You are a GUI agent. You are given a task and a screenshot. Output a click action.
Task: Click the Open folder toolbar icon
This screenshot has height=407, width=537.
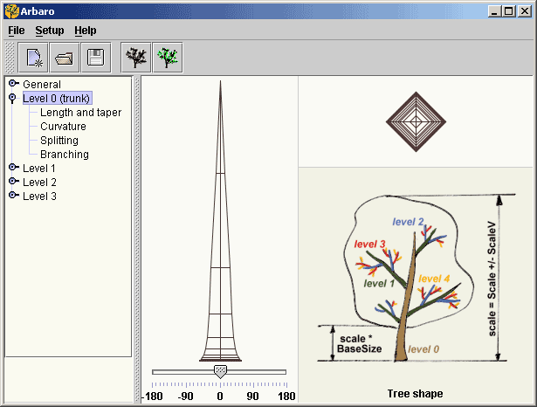[63, 59]
